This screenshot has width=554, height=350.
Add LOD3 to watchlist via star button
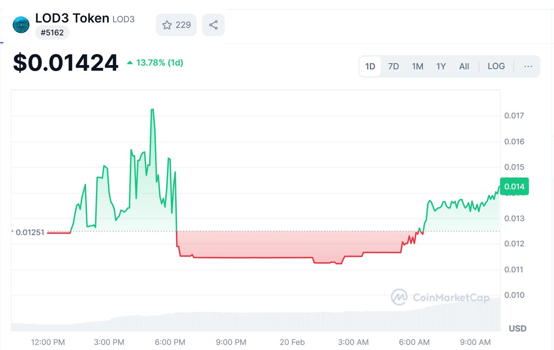coord(176,25)
